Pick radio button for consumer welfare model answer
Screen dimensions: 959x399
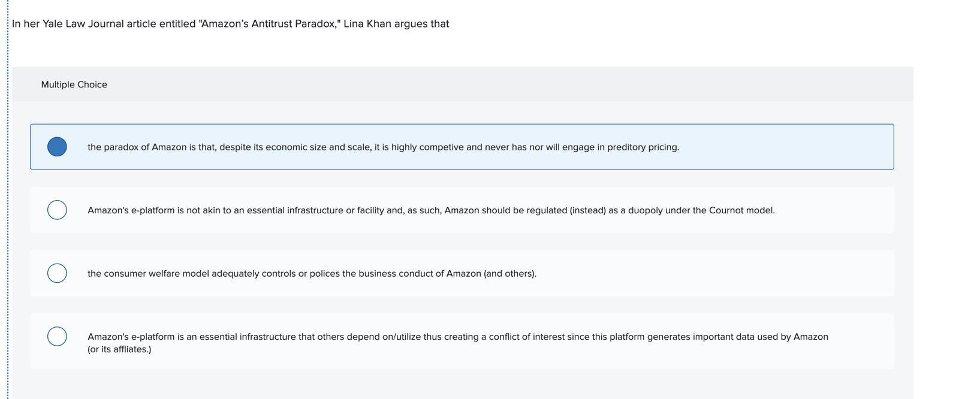(57, 273)
